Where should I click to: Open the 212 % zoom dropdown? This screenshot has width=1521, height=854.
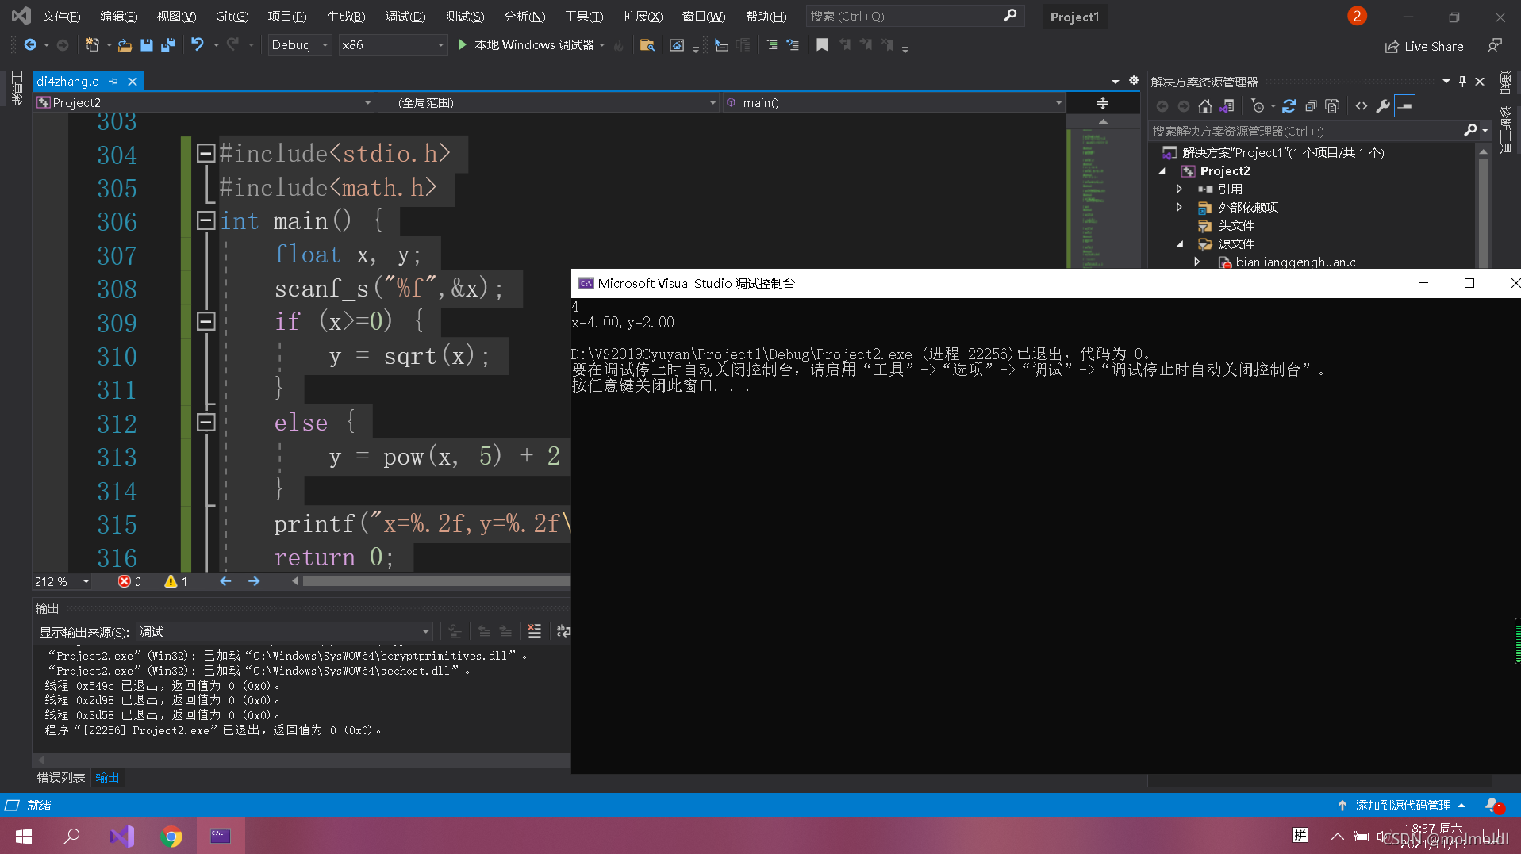tap(62, 582)
